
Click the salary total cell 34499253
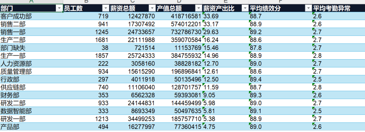click(133, 119)
